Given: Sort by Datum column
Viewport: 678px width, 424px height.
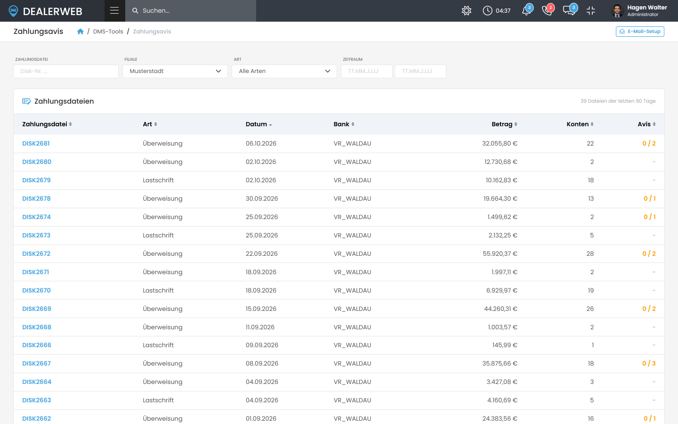Looking at the screenshot, I should pyautogui.click(x=259, y=124).
